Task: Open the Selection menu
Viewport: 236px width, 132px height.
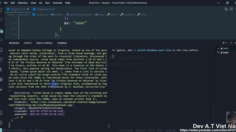Action: pos(23,3)
